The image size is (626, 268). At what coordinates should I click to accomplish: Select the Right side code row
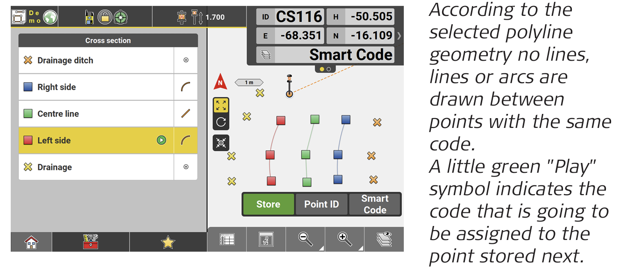[x=96, y=87]
